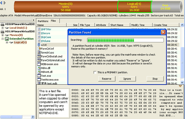
Task: Sort by Short Name column header
Action: (x=120, y=25)
